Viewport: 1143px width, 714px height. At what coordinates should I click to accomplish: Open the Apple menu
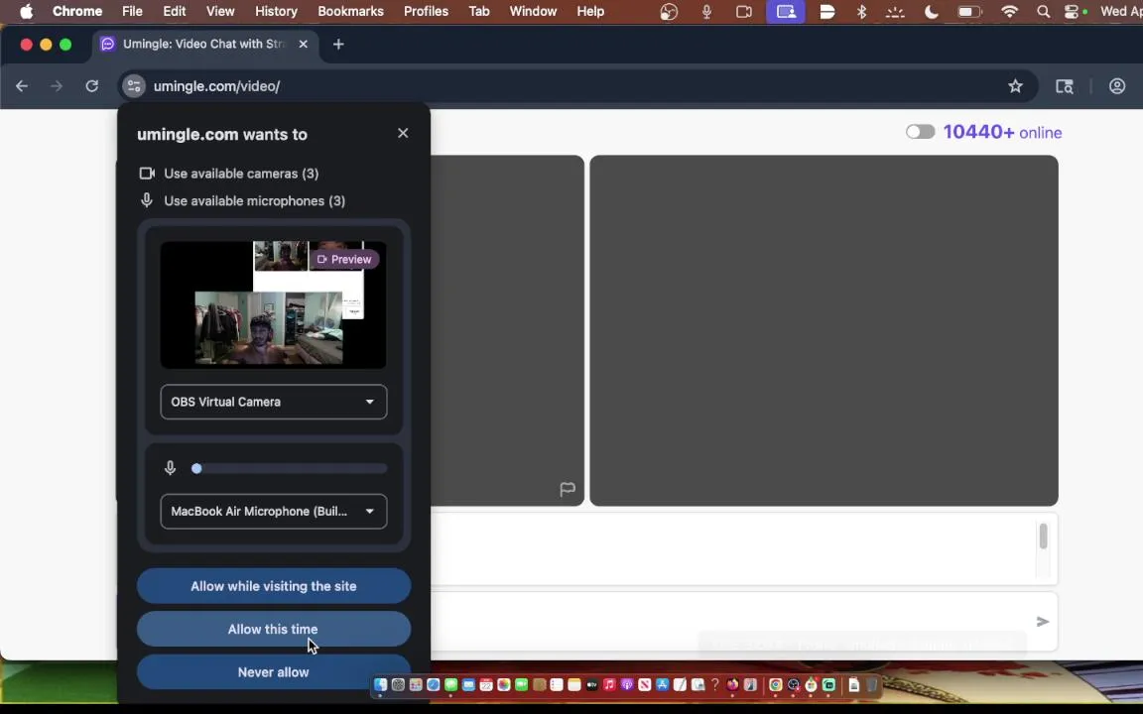[x=26, y=11]
